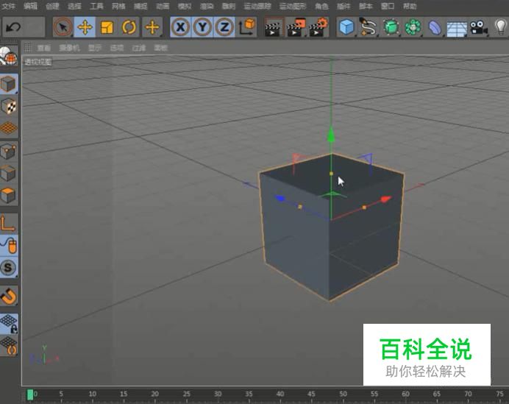Toggle the world/object coordinate system icon
509x404 pixels.
tap(246, 27)
